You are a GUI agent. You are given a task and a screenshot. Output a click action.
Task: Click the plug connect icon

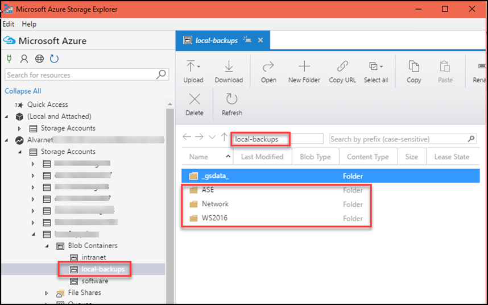tap(9, 59)
